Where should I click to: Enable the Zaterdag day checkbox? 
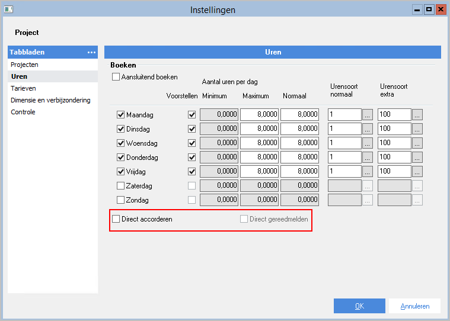pyautogui.click(x=120, y=186)
